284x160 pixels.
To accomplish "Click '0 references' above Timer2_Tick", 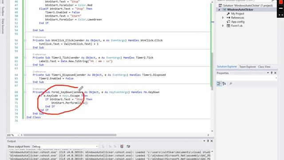I will point(39,54).
